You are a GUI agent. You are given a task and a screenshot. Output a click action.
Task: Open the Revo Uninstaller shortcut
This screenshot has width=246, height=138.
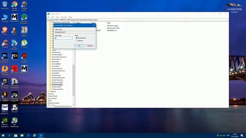[15, 44]
